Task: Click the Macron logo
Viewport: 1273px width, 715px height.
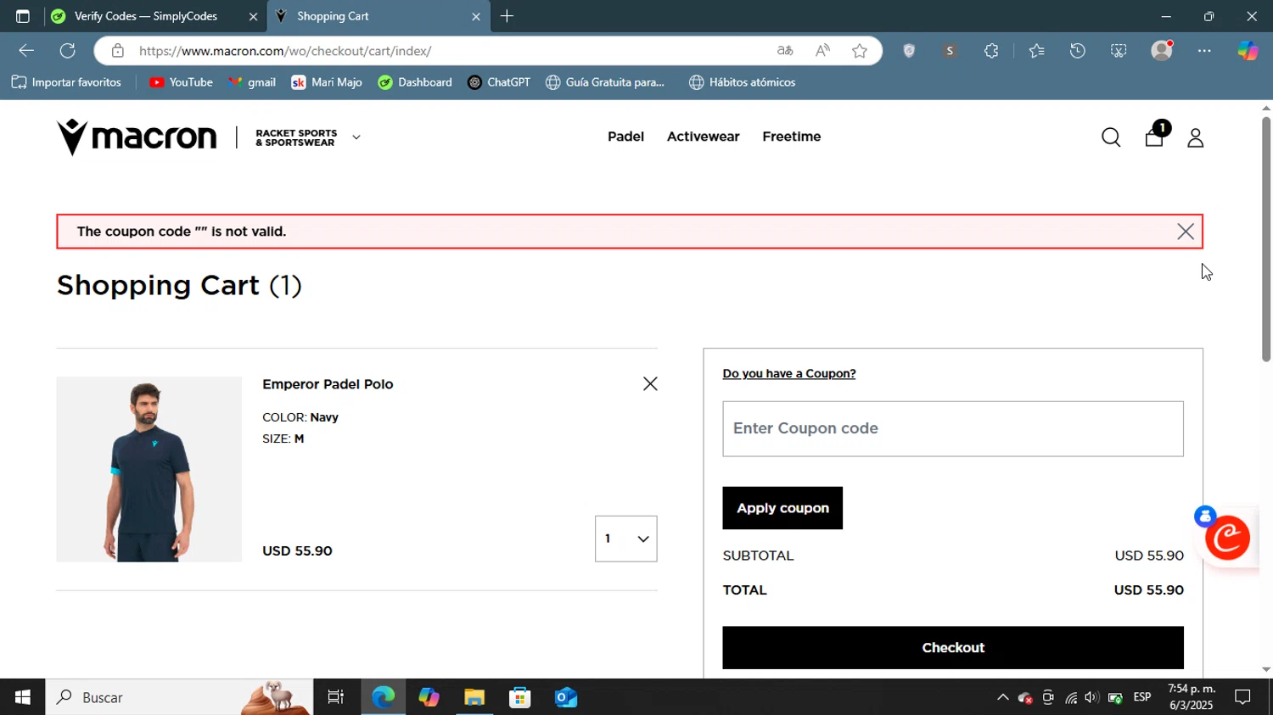Action: [137, 137]
